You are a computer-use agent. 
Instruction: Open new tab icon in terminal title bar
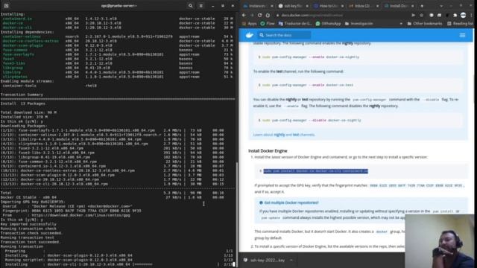[x=6, y=5]
